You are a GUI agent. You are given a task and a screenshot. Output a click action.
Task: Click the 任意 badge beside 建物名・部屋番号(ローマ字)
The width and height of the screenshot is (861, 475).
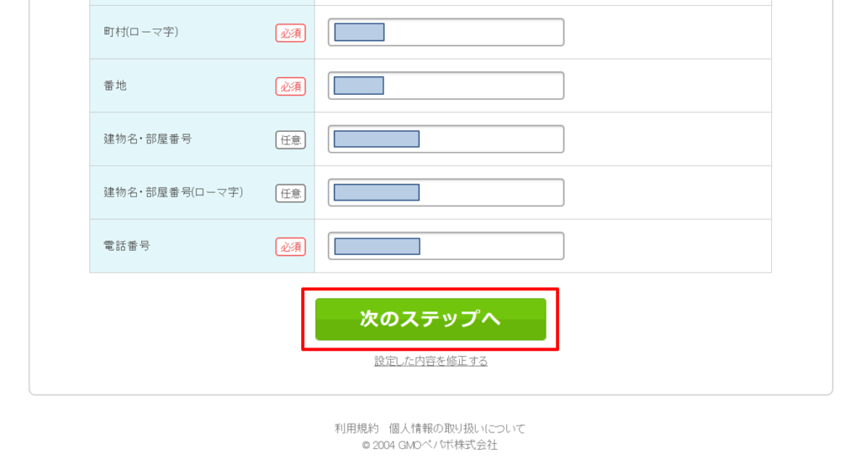[290, 193]
